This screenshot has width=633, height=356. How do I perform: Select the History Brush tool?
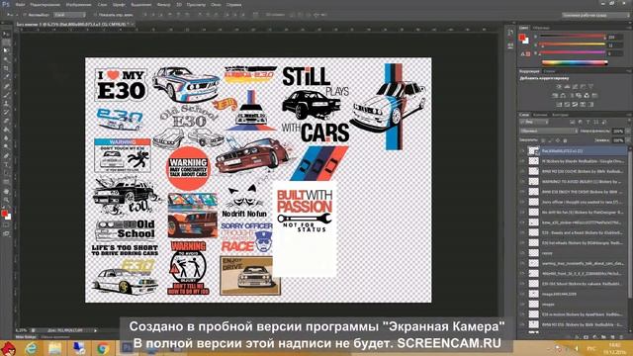click(6, 112)
